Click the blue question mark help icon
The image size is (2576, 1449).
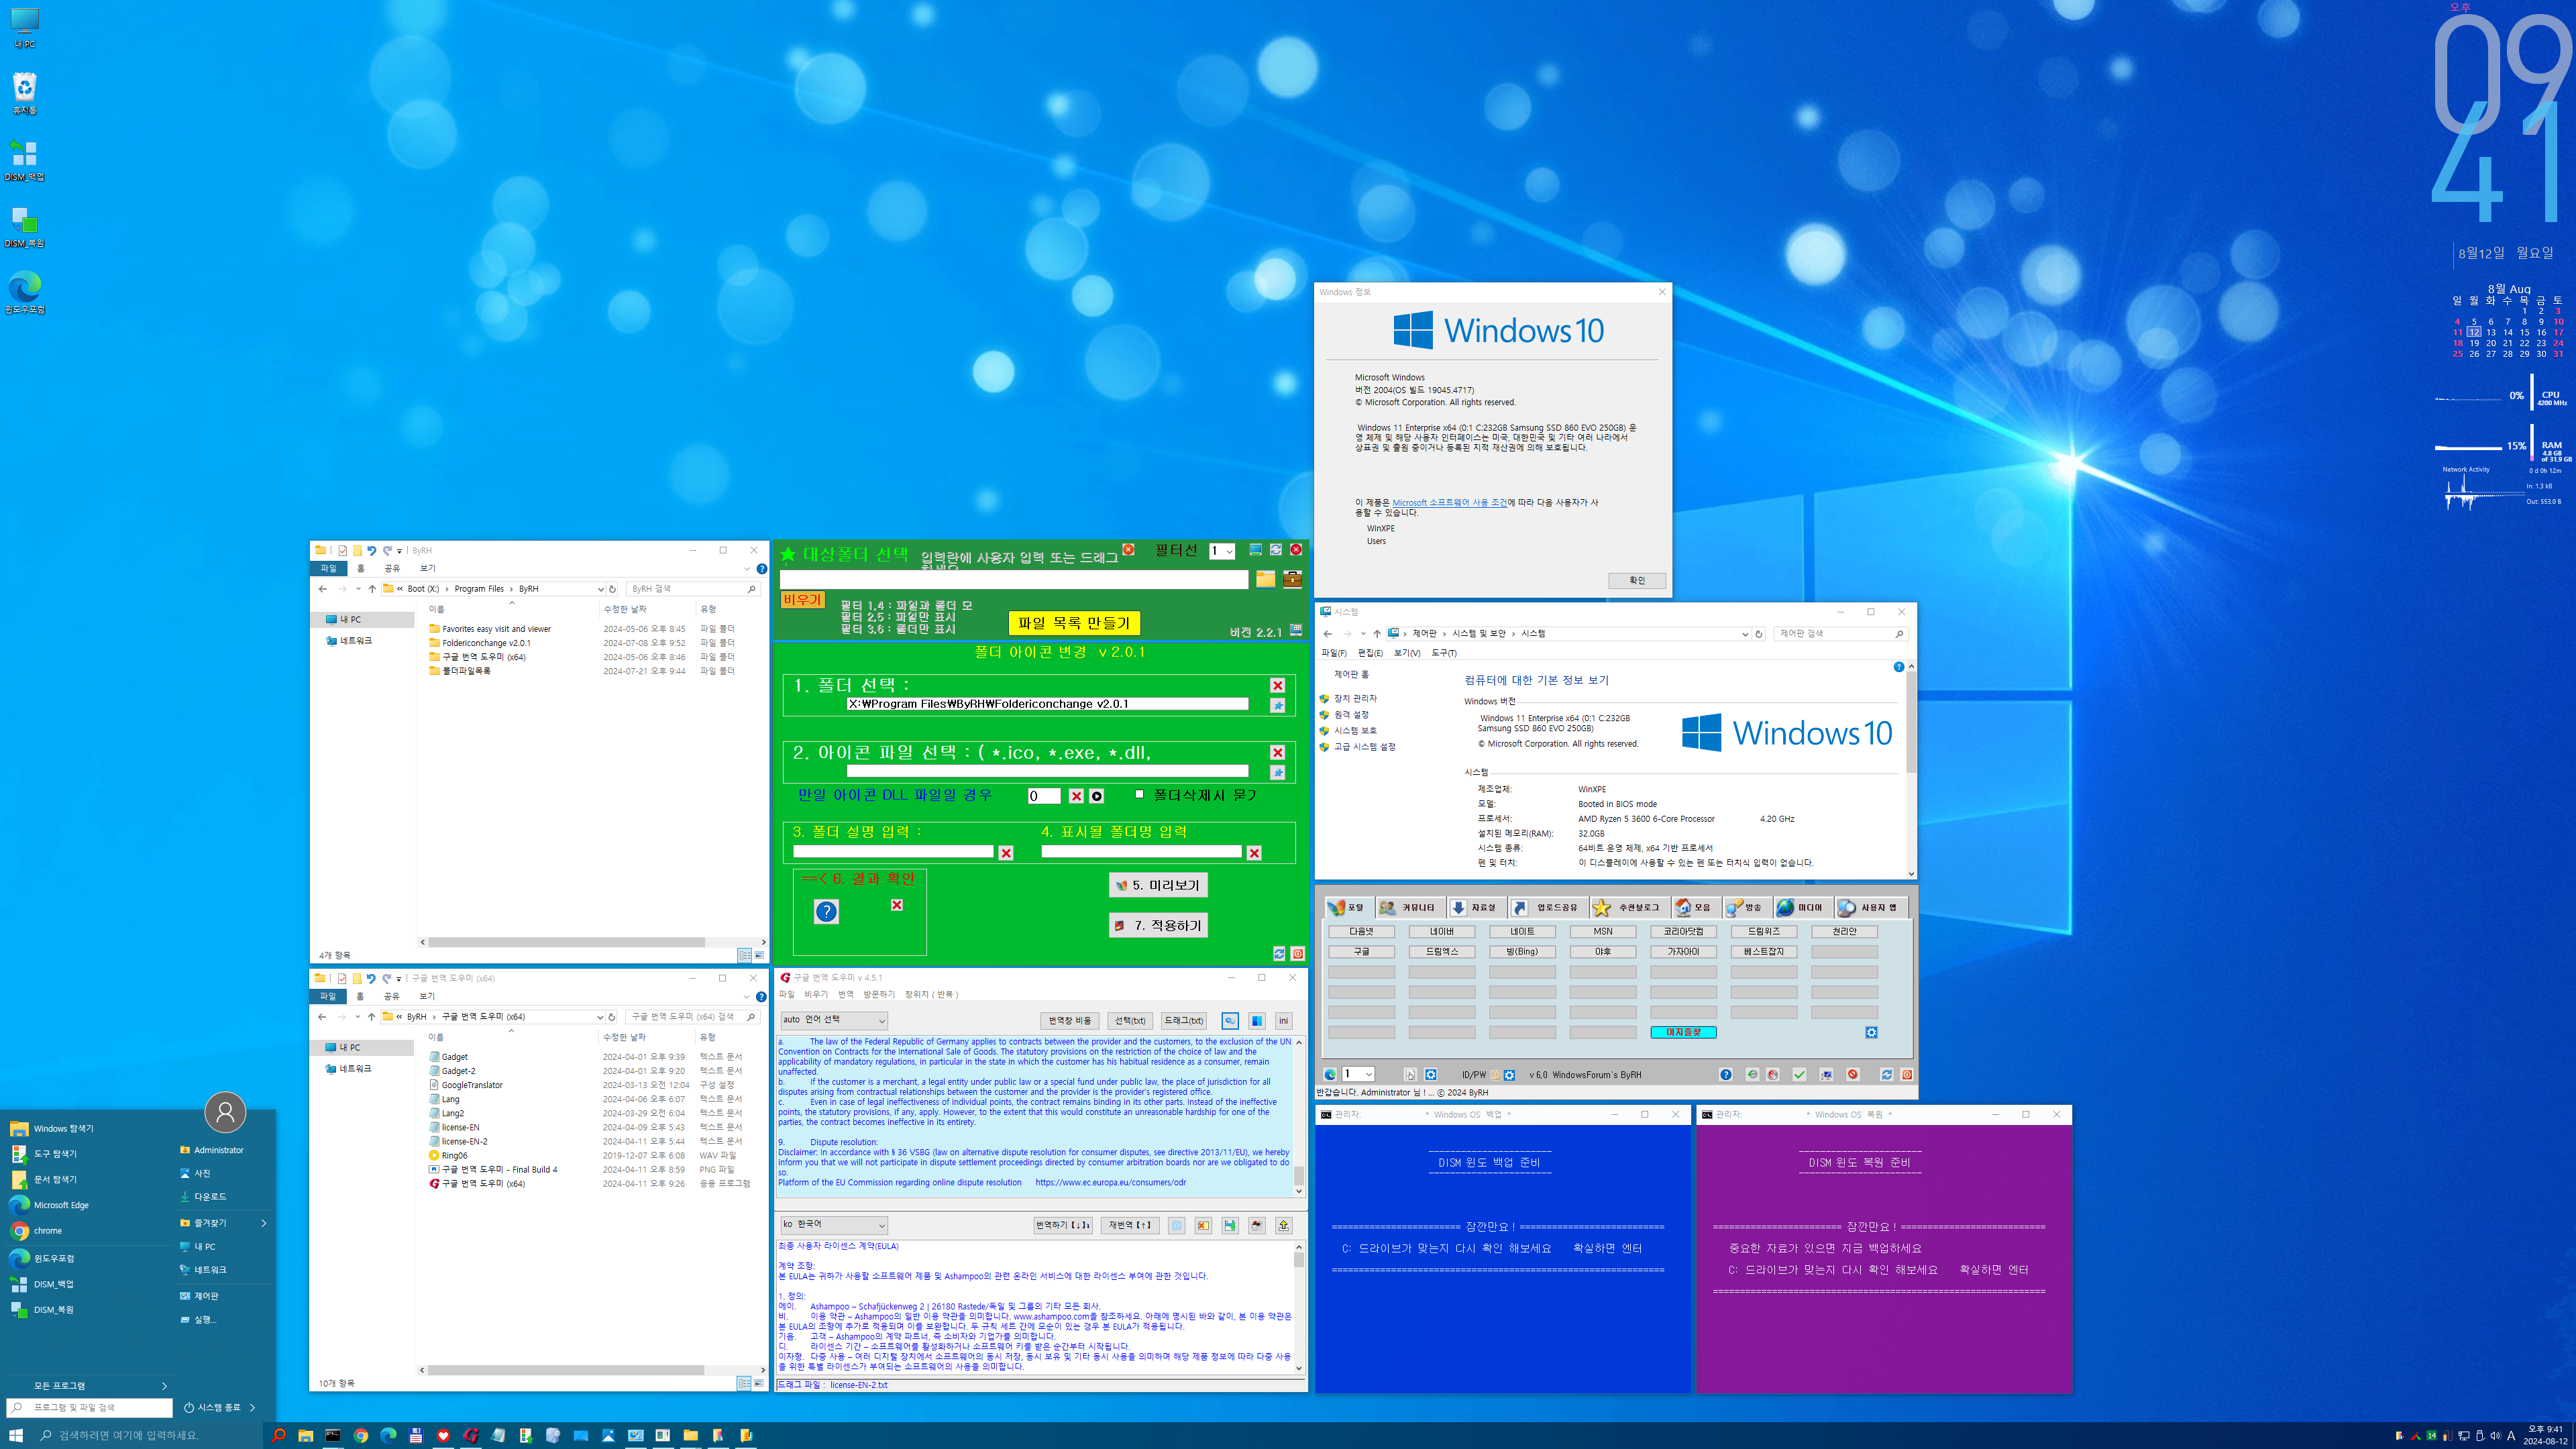(826, 911)
